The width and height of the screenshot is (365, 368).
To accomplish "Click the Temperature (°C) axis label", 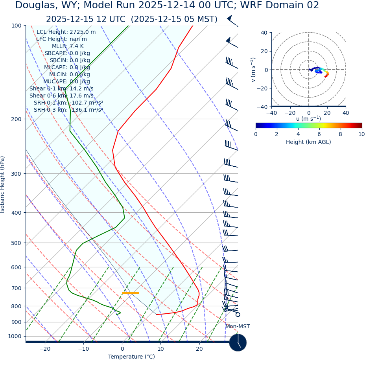I will click(x=131, y=357).
